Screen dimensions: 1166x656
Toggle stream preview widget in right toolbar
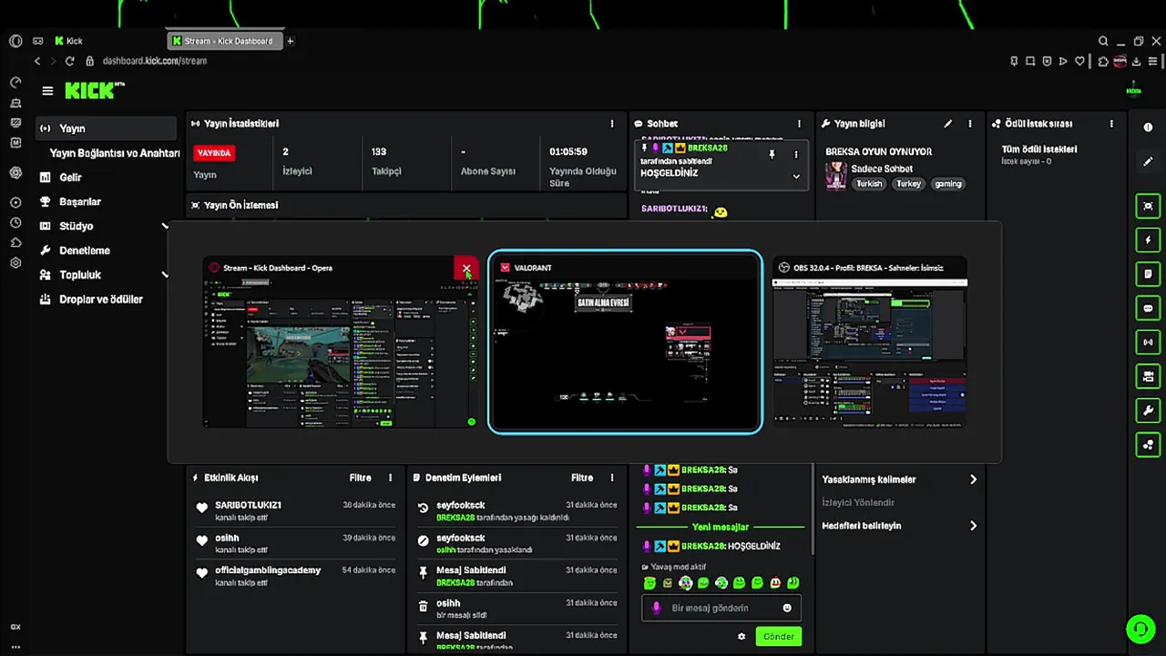[1148, 206]
